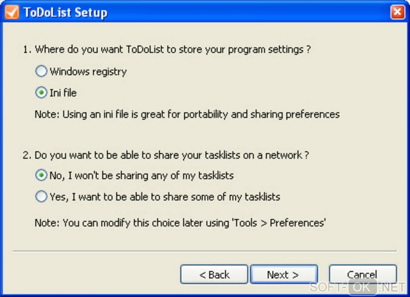Click the note mentioning 'Tools > Preferences'
This screenshot has width=410, height=297.
[180, 223]
